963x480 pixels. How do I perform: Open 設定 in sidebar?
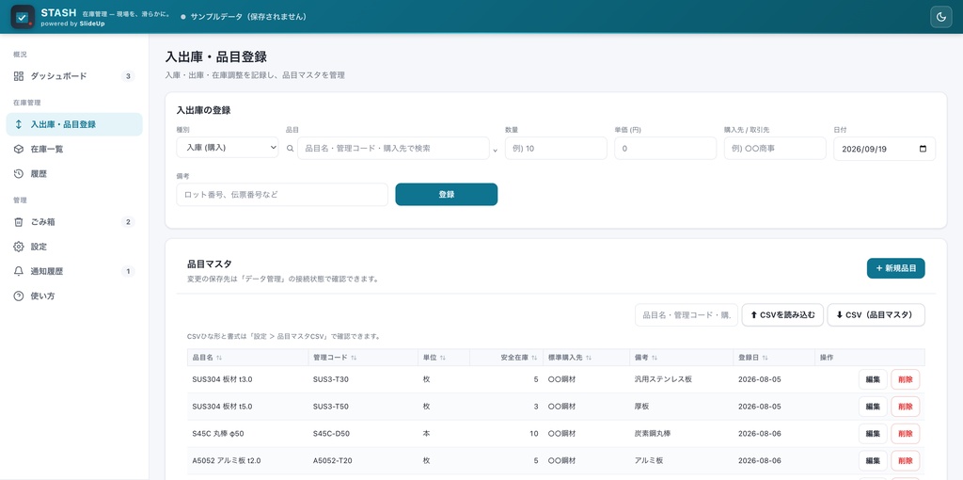point(73,247)
